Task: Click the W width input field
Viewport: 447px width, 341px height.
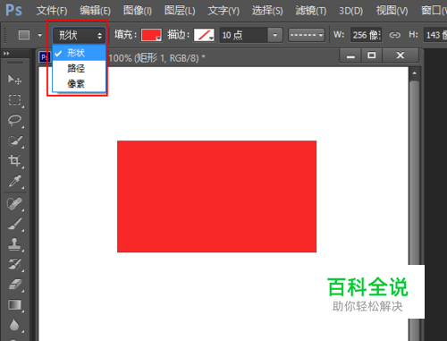Action: pos(367,35)
